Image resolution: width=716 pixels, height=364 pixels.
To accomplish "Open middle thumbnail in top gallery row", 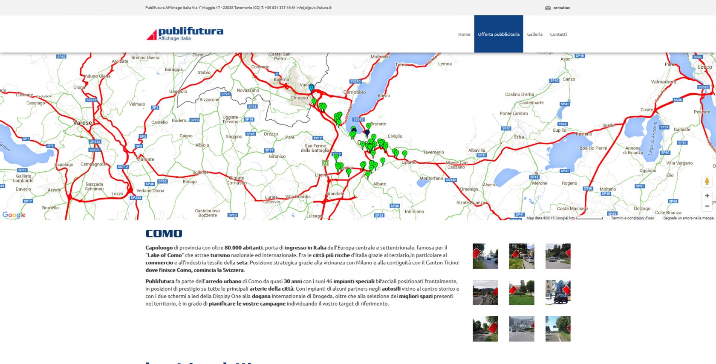I will pyautogui.click(x=522, y=256).
